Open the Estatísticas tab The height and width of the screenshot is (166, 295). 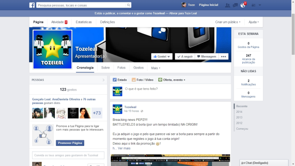(84, 22)
